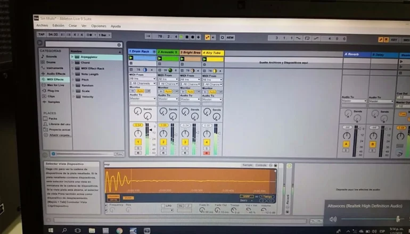Toggle the Loop switch
Screen dimensions: 410x234
(x=307, y=38)
